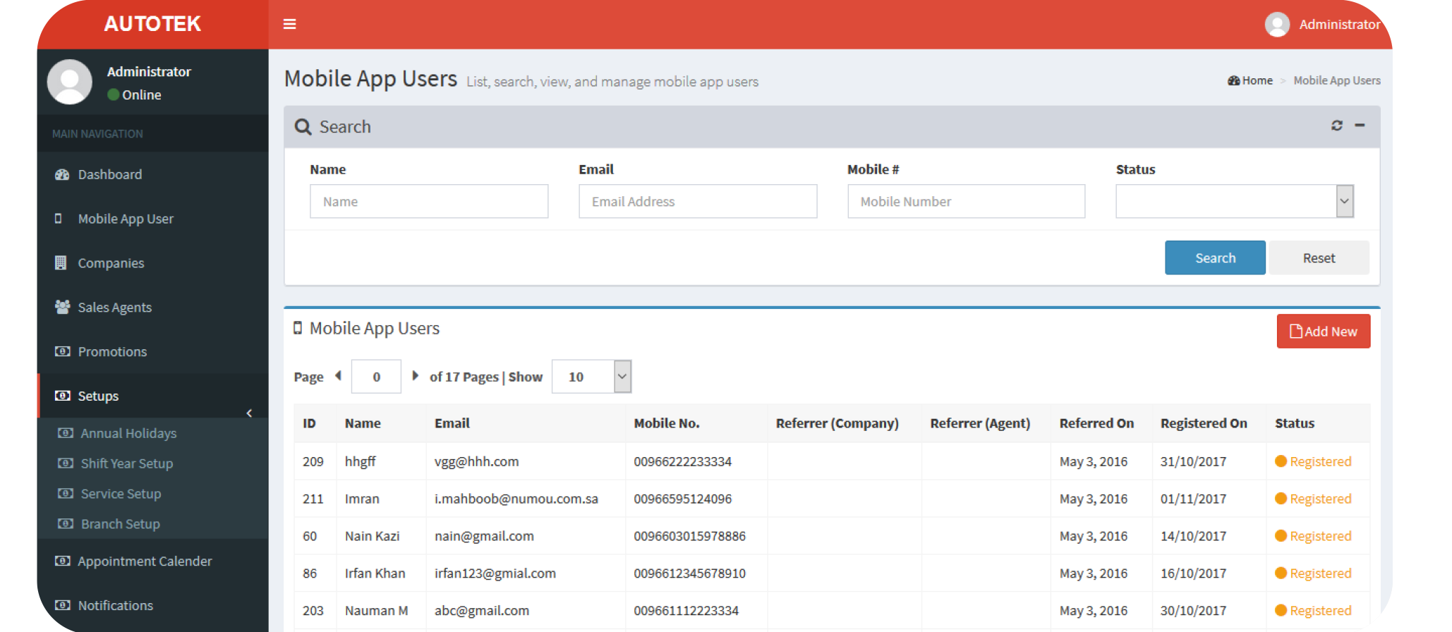Click the Notifications sidebar icon

click(x=62, y=605)
